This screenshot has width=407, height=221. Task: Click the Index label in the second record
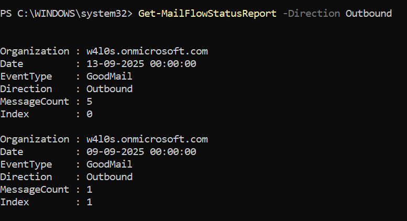(15, 202)
